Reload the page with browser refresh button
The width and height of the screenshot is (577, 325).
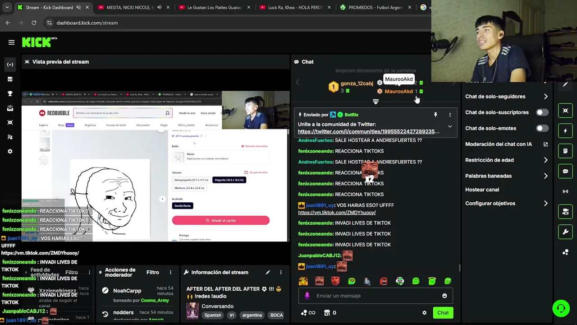tap(34, 23)
